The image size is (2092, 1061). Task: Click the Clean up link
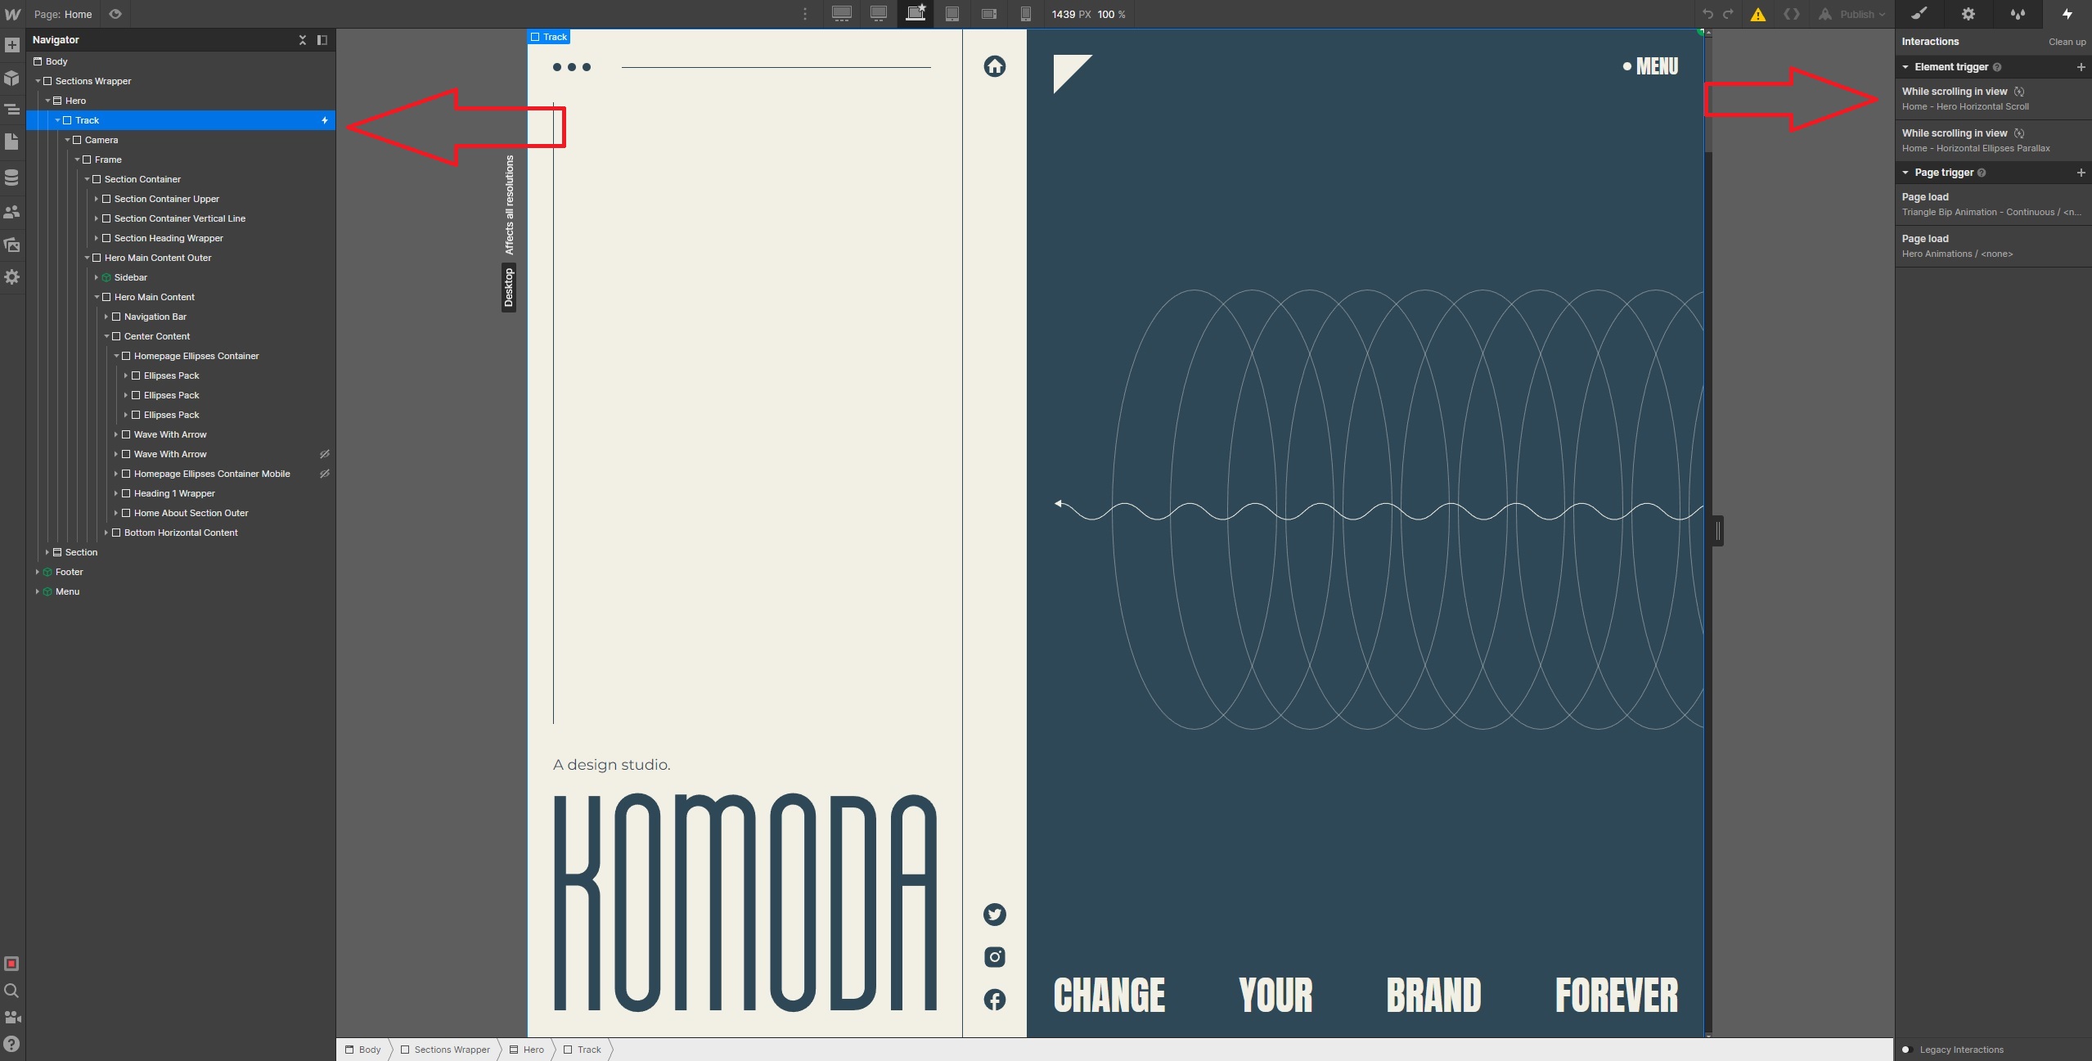point(2067,42)
